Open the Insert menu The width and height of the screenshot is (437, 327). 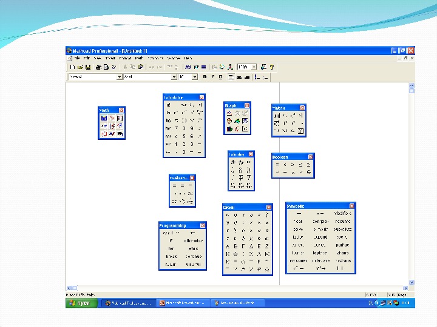(x=110, y=58)
